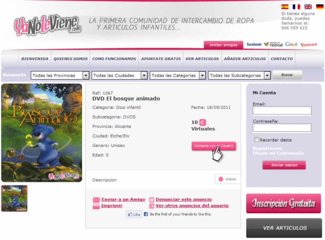Open Ver Articulos in the navigation bar
The image size is (325, 240).
(x=202, y=59)
